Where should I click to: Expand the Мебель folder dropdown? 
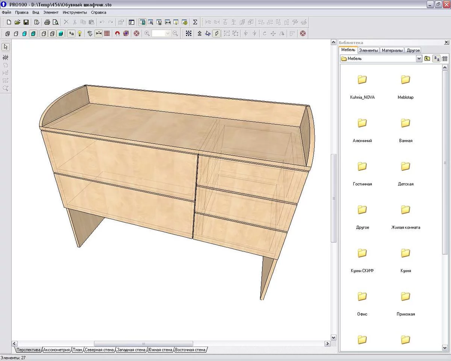(419, 59)
